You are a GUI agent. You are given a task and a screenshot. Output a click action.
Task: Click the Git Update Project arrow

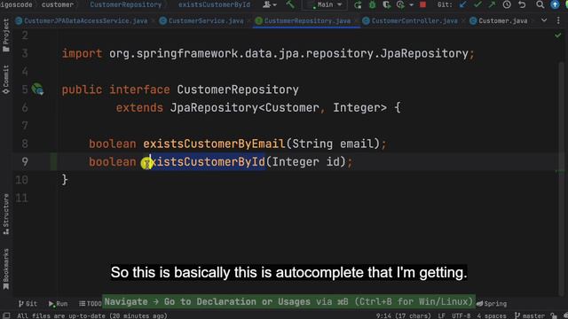click(462, 4)
